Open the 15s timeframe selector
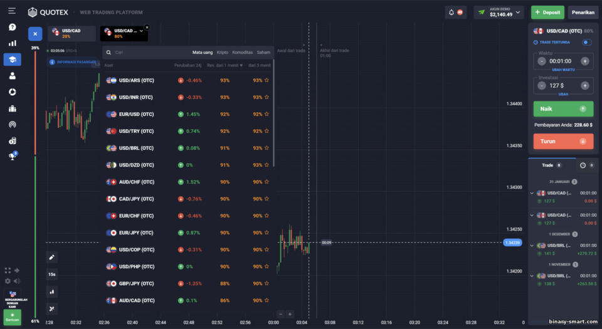Image resolution: width=602 pixels, height=329 pixels. (52, 274)
